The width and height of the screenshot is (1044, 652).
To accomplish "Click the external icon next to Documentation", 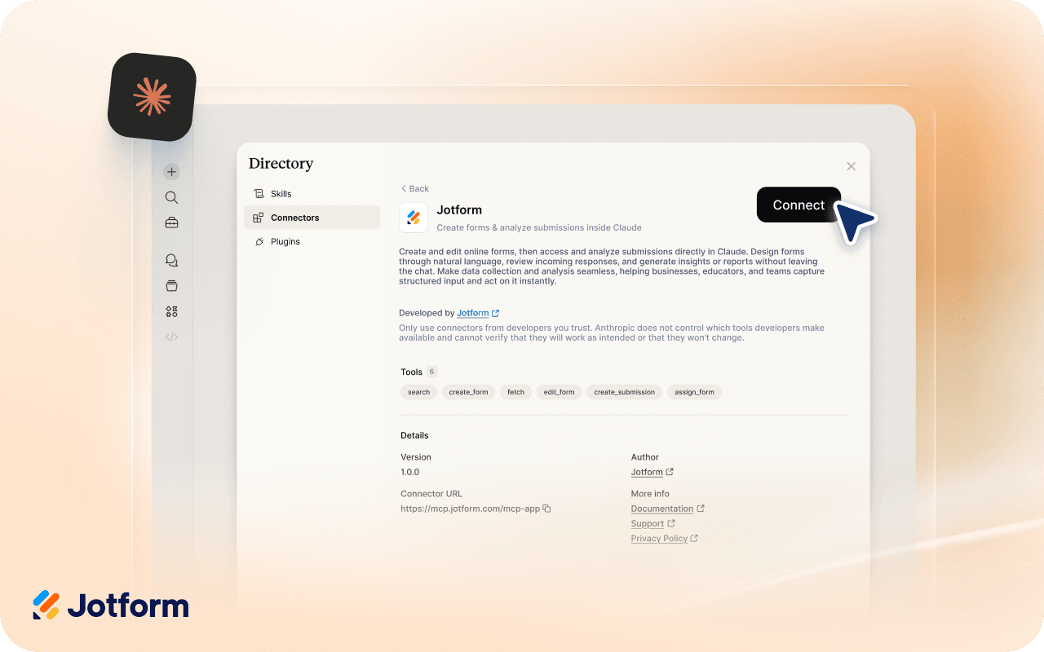I will (x=701, y=509).
